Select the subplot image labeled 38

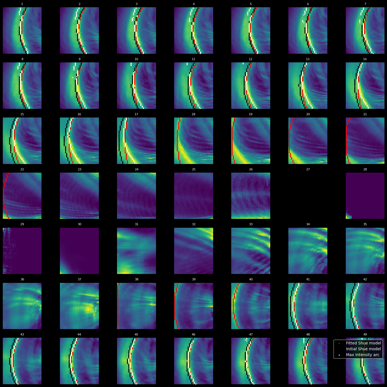click(x=137, y=306)
